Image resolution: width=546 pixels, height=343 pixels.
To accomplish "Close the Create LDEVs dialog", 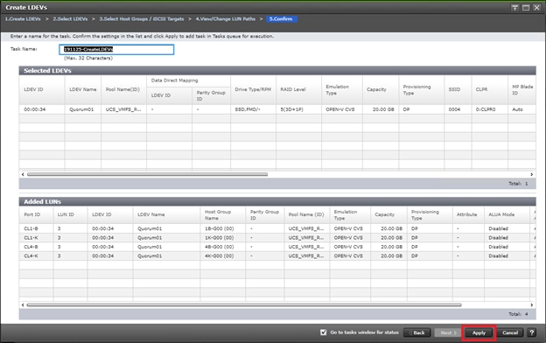I will [536, 8].
